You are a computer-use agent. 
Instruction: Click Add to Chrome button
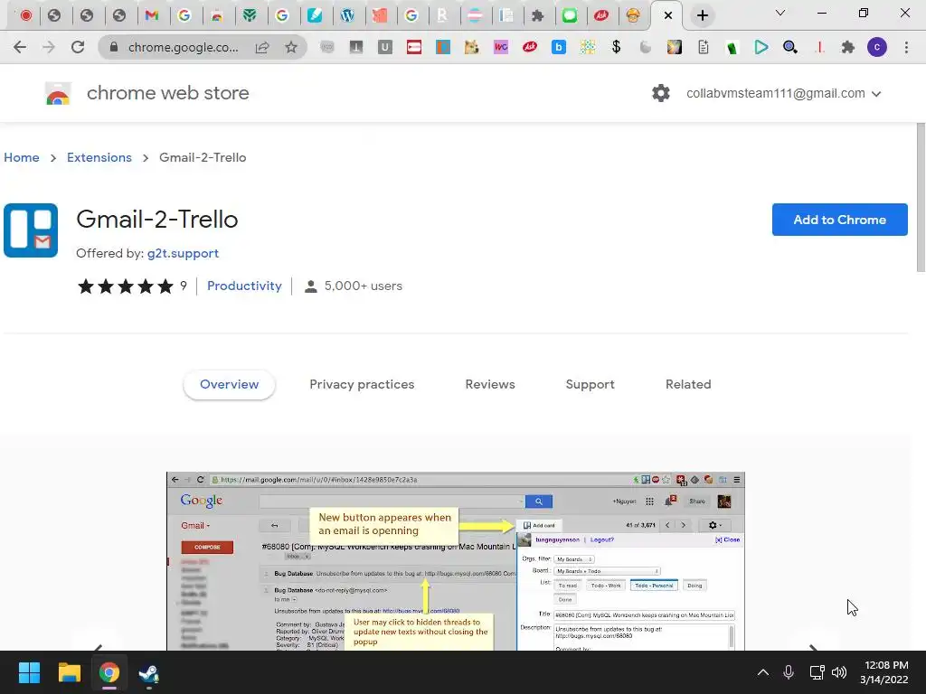pos(840,220)
